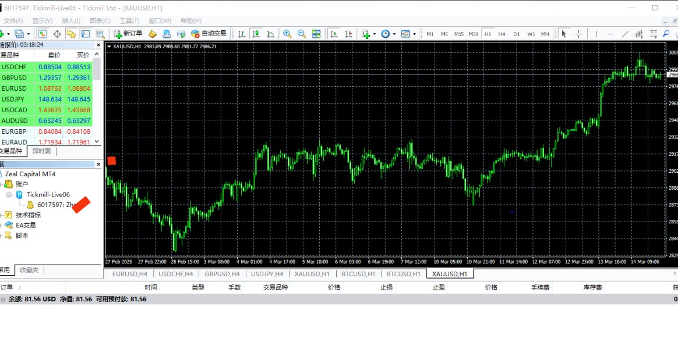Switch to the H4 timeframe
Viewport: 678px width, 349px height.
[502, 34]
